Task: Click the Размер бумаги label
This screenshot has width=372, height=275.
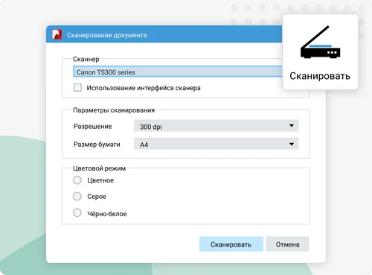Action: tap(97, 145)
